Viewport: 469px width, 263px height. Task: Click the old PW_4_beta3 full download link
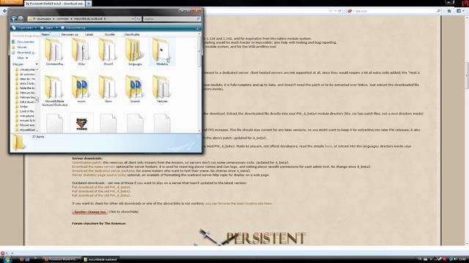click(x=101, y=191)
